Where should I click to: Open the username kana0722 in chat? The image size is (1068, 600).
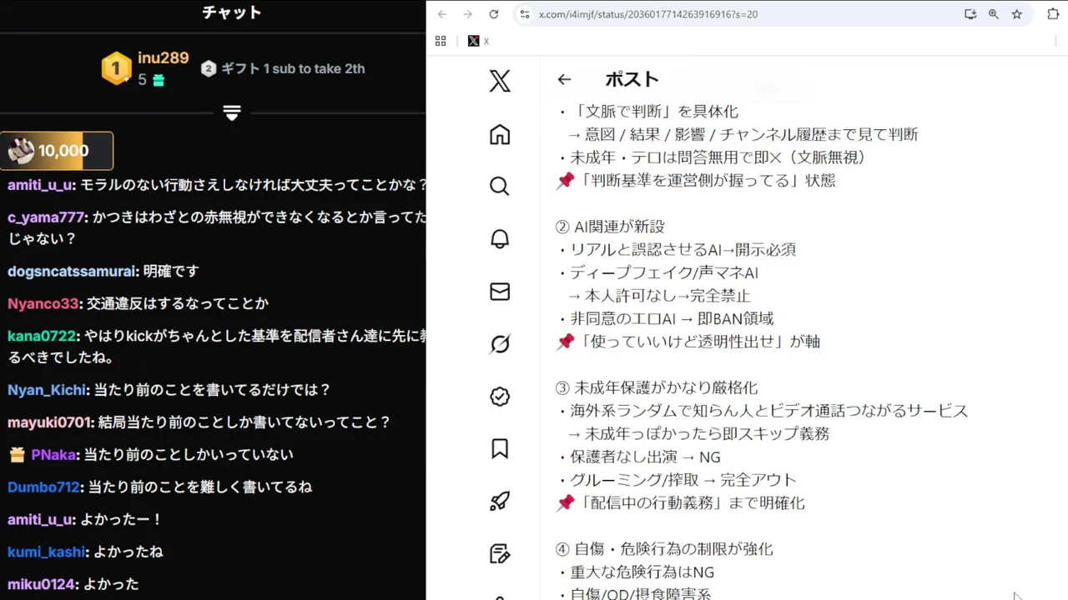pyautogui.click(x=43, y=337)
